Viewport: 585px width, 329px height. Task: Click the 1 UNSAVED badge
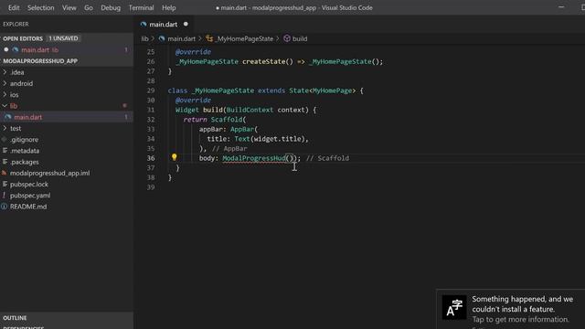click(63, 38)
